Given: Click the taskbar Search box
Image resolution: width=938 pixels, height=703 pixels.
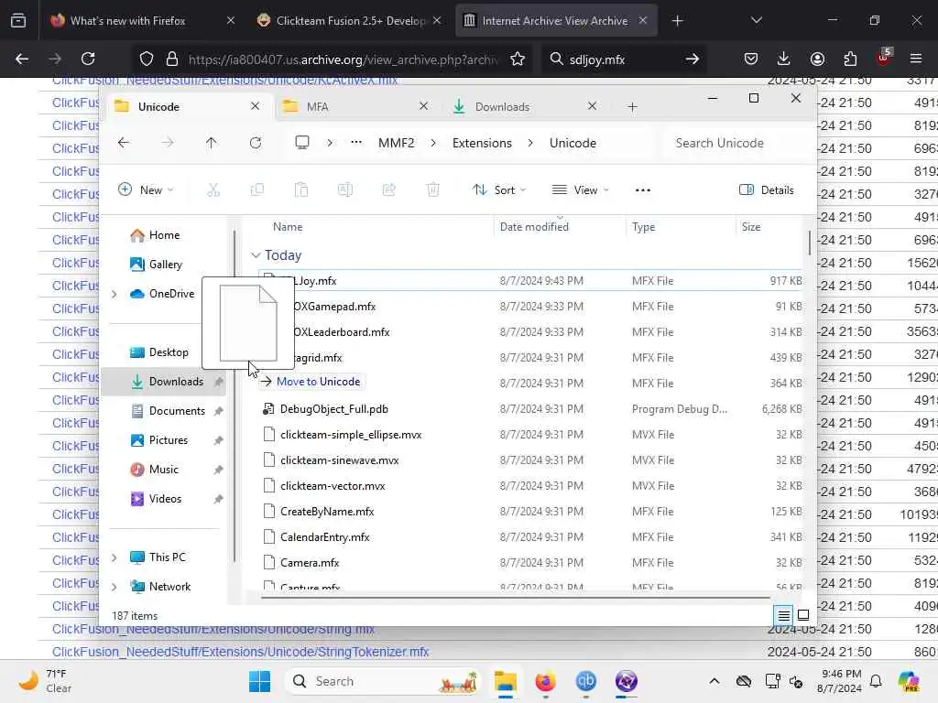Looking at the screenshot, I should (x=384, y=681).
